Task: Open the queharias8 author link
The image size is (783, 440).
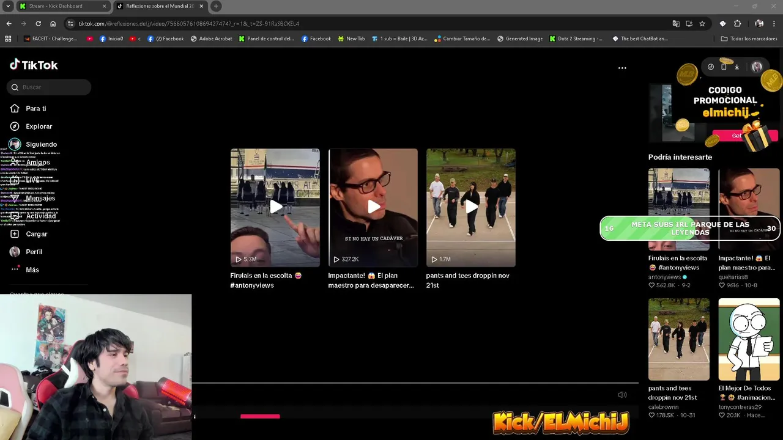Action: (733, 277)
